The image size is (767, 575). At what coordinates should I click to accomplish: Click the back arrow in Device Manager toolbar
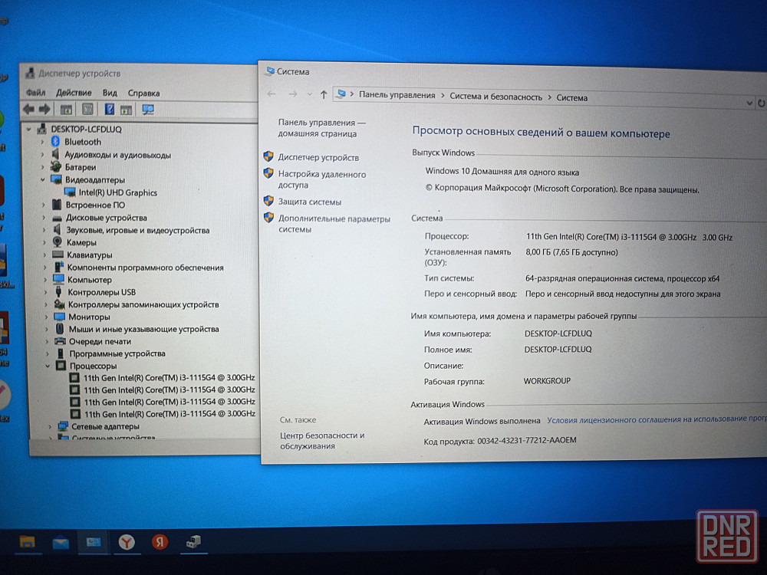(28, 109)
